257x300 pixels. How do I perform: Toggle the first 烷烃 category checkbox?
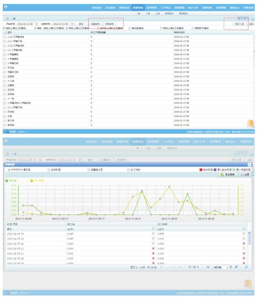pos(4,28)
